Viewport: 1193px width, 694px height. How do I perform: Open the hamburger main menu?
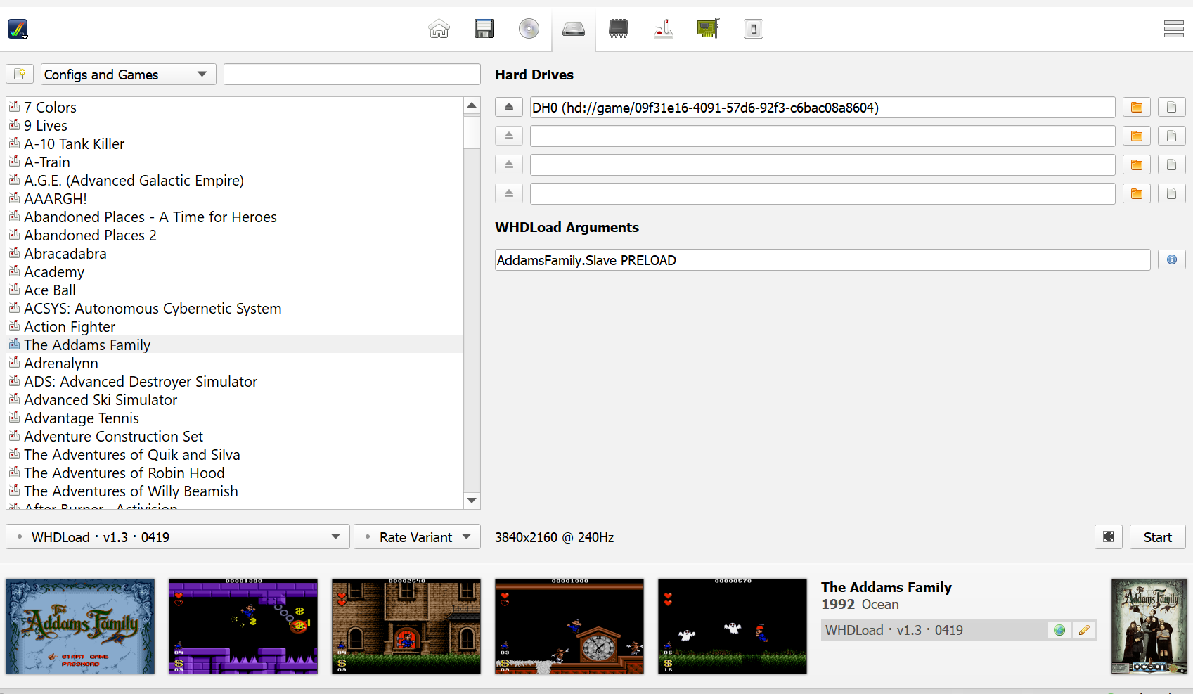pos(1173,29)
